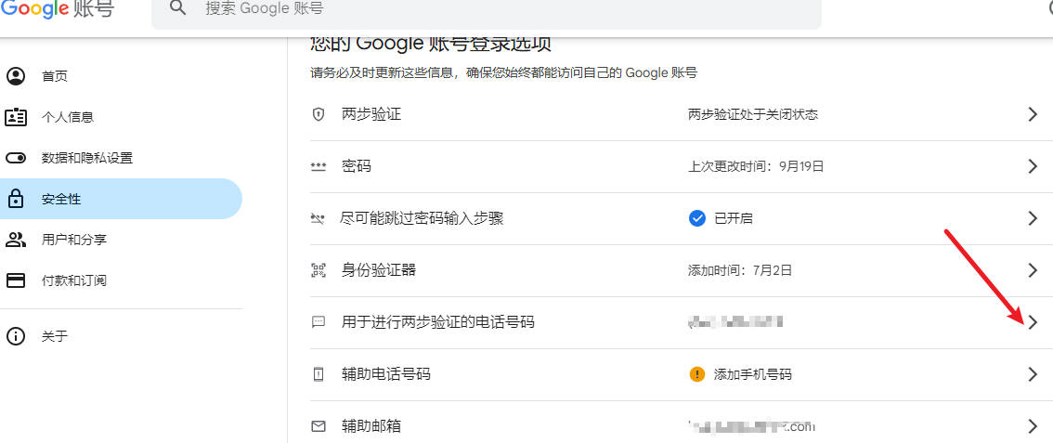The image size is (1053, 443).
Task: Click the phone icon beside 辅助电话号码
Action: [318, 374]
